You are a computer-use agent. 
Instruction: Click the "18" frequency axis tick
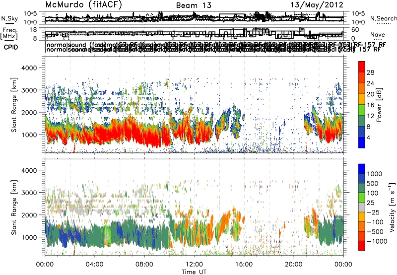(x=33, y=30)
